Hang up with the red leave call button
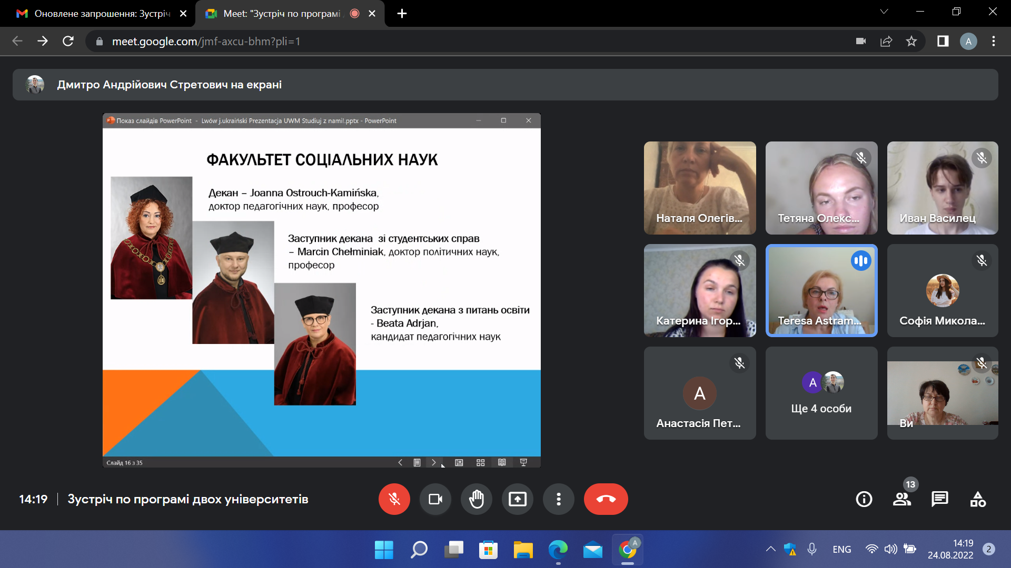Image resolution: width=1011 pixels, height=568 pixels. pyautogui.click(x=606, y=499)
